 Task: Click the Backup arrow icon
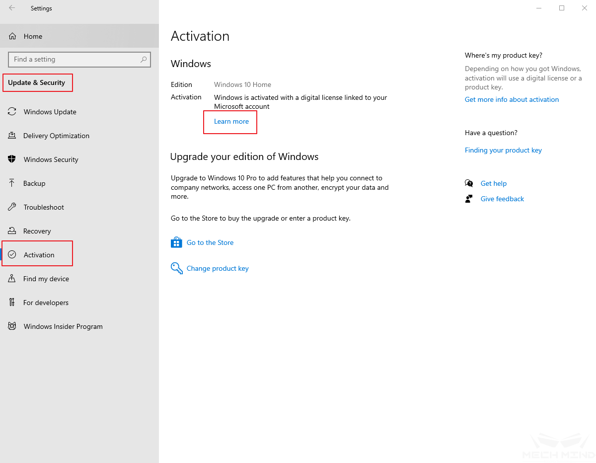pos(12,183)
